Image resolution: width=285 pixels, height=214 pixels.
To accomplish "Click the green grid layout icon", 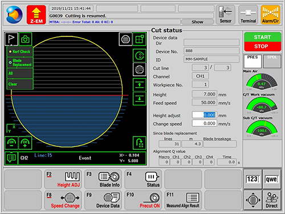I will 140,39.
